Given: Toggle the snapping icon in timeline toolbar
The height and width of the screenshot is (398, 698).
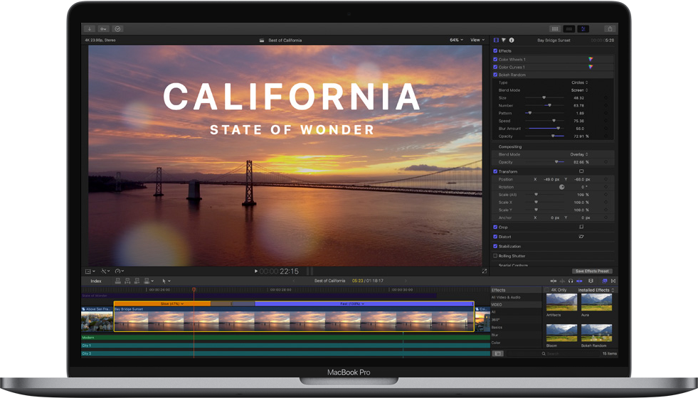Looking at the screenshot, I should pos(580,281).
